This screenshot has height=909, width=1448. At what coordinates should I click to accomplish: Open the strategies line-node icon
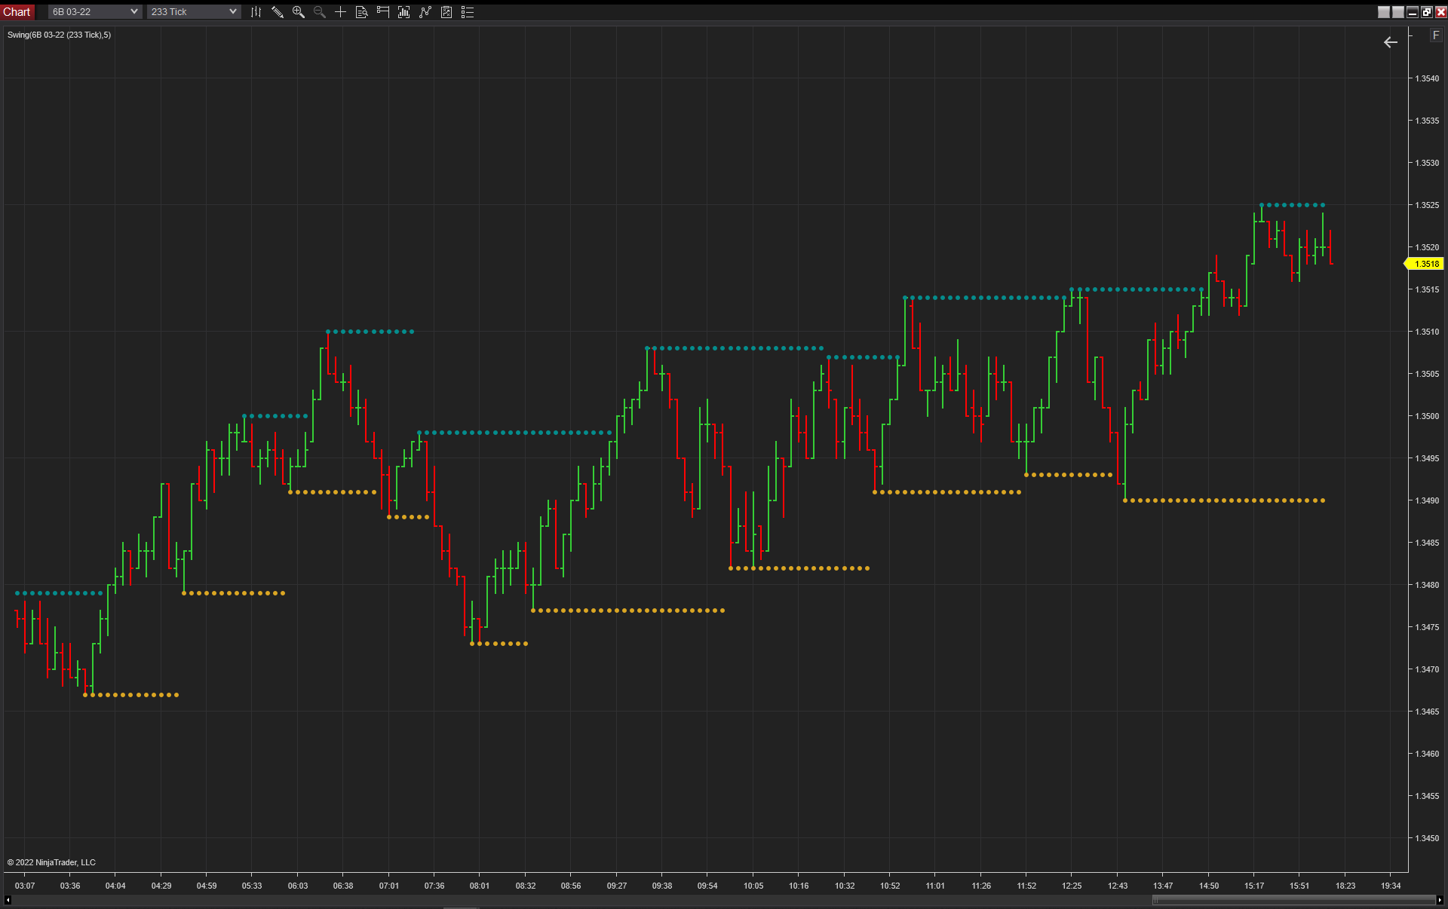tap(425, 12)
